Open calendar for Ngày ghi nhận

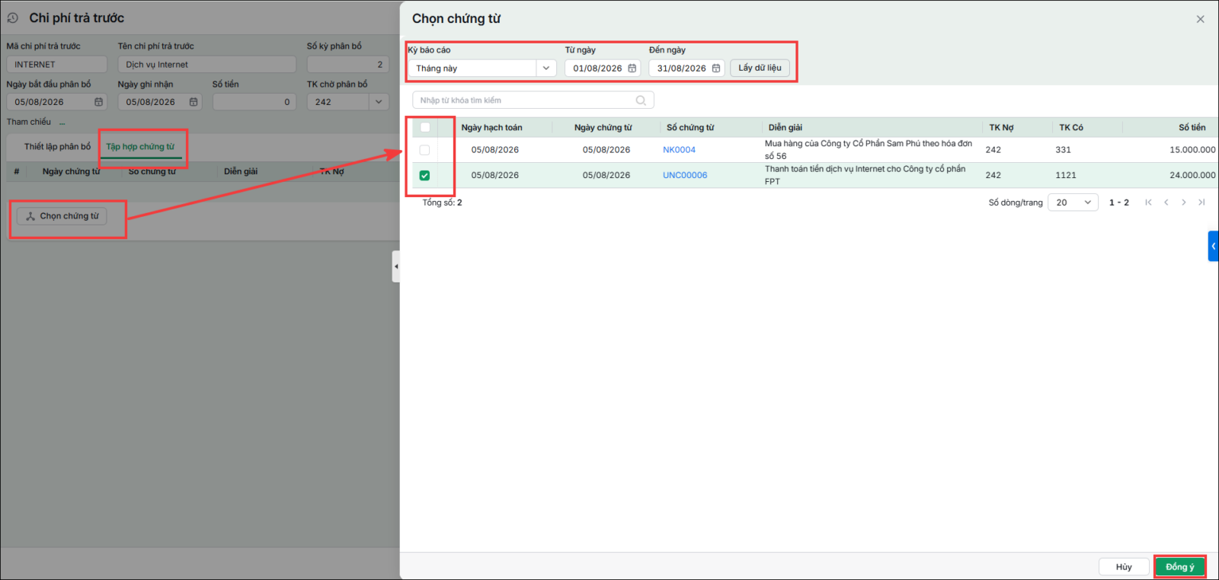pos(194,102)
